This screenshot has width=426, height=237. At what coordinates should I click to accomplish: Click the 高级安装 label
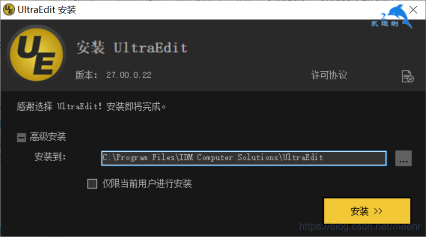(48, 137)
